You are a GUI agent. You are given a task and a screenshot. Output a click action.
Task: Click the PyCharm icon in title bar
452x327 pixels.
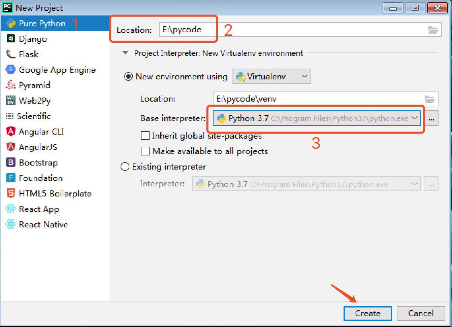coord(7,7)
